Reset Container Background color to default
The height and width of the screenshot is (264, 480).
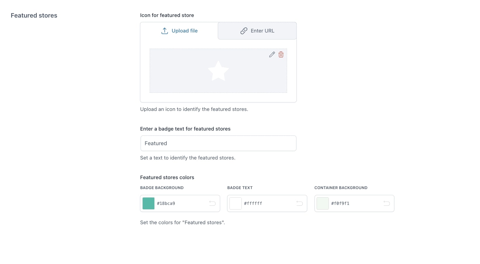click(x=387, y=203)
